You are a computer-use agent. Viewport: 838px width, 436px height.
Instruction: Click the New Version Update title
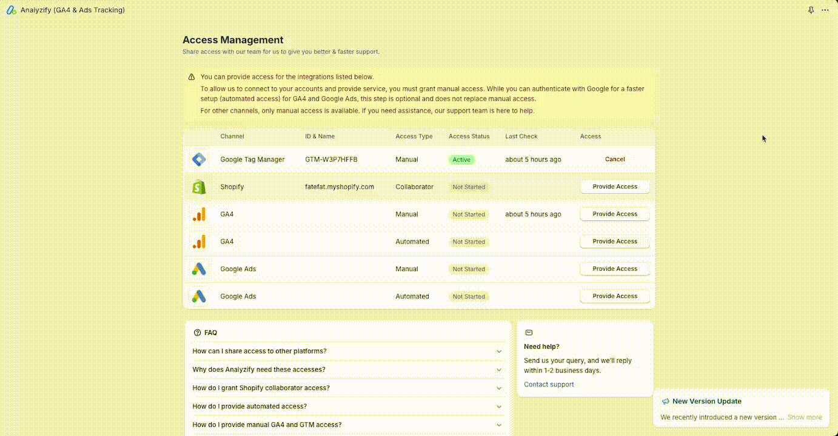(x=707, y=401)
